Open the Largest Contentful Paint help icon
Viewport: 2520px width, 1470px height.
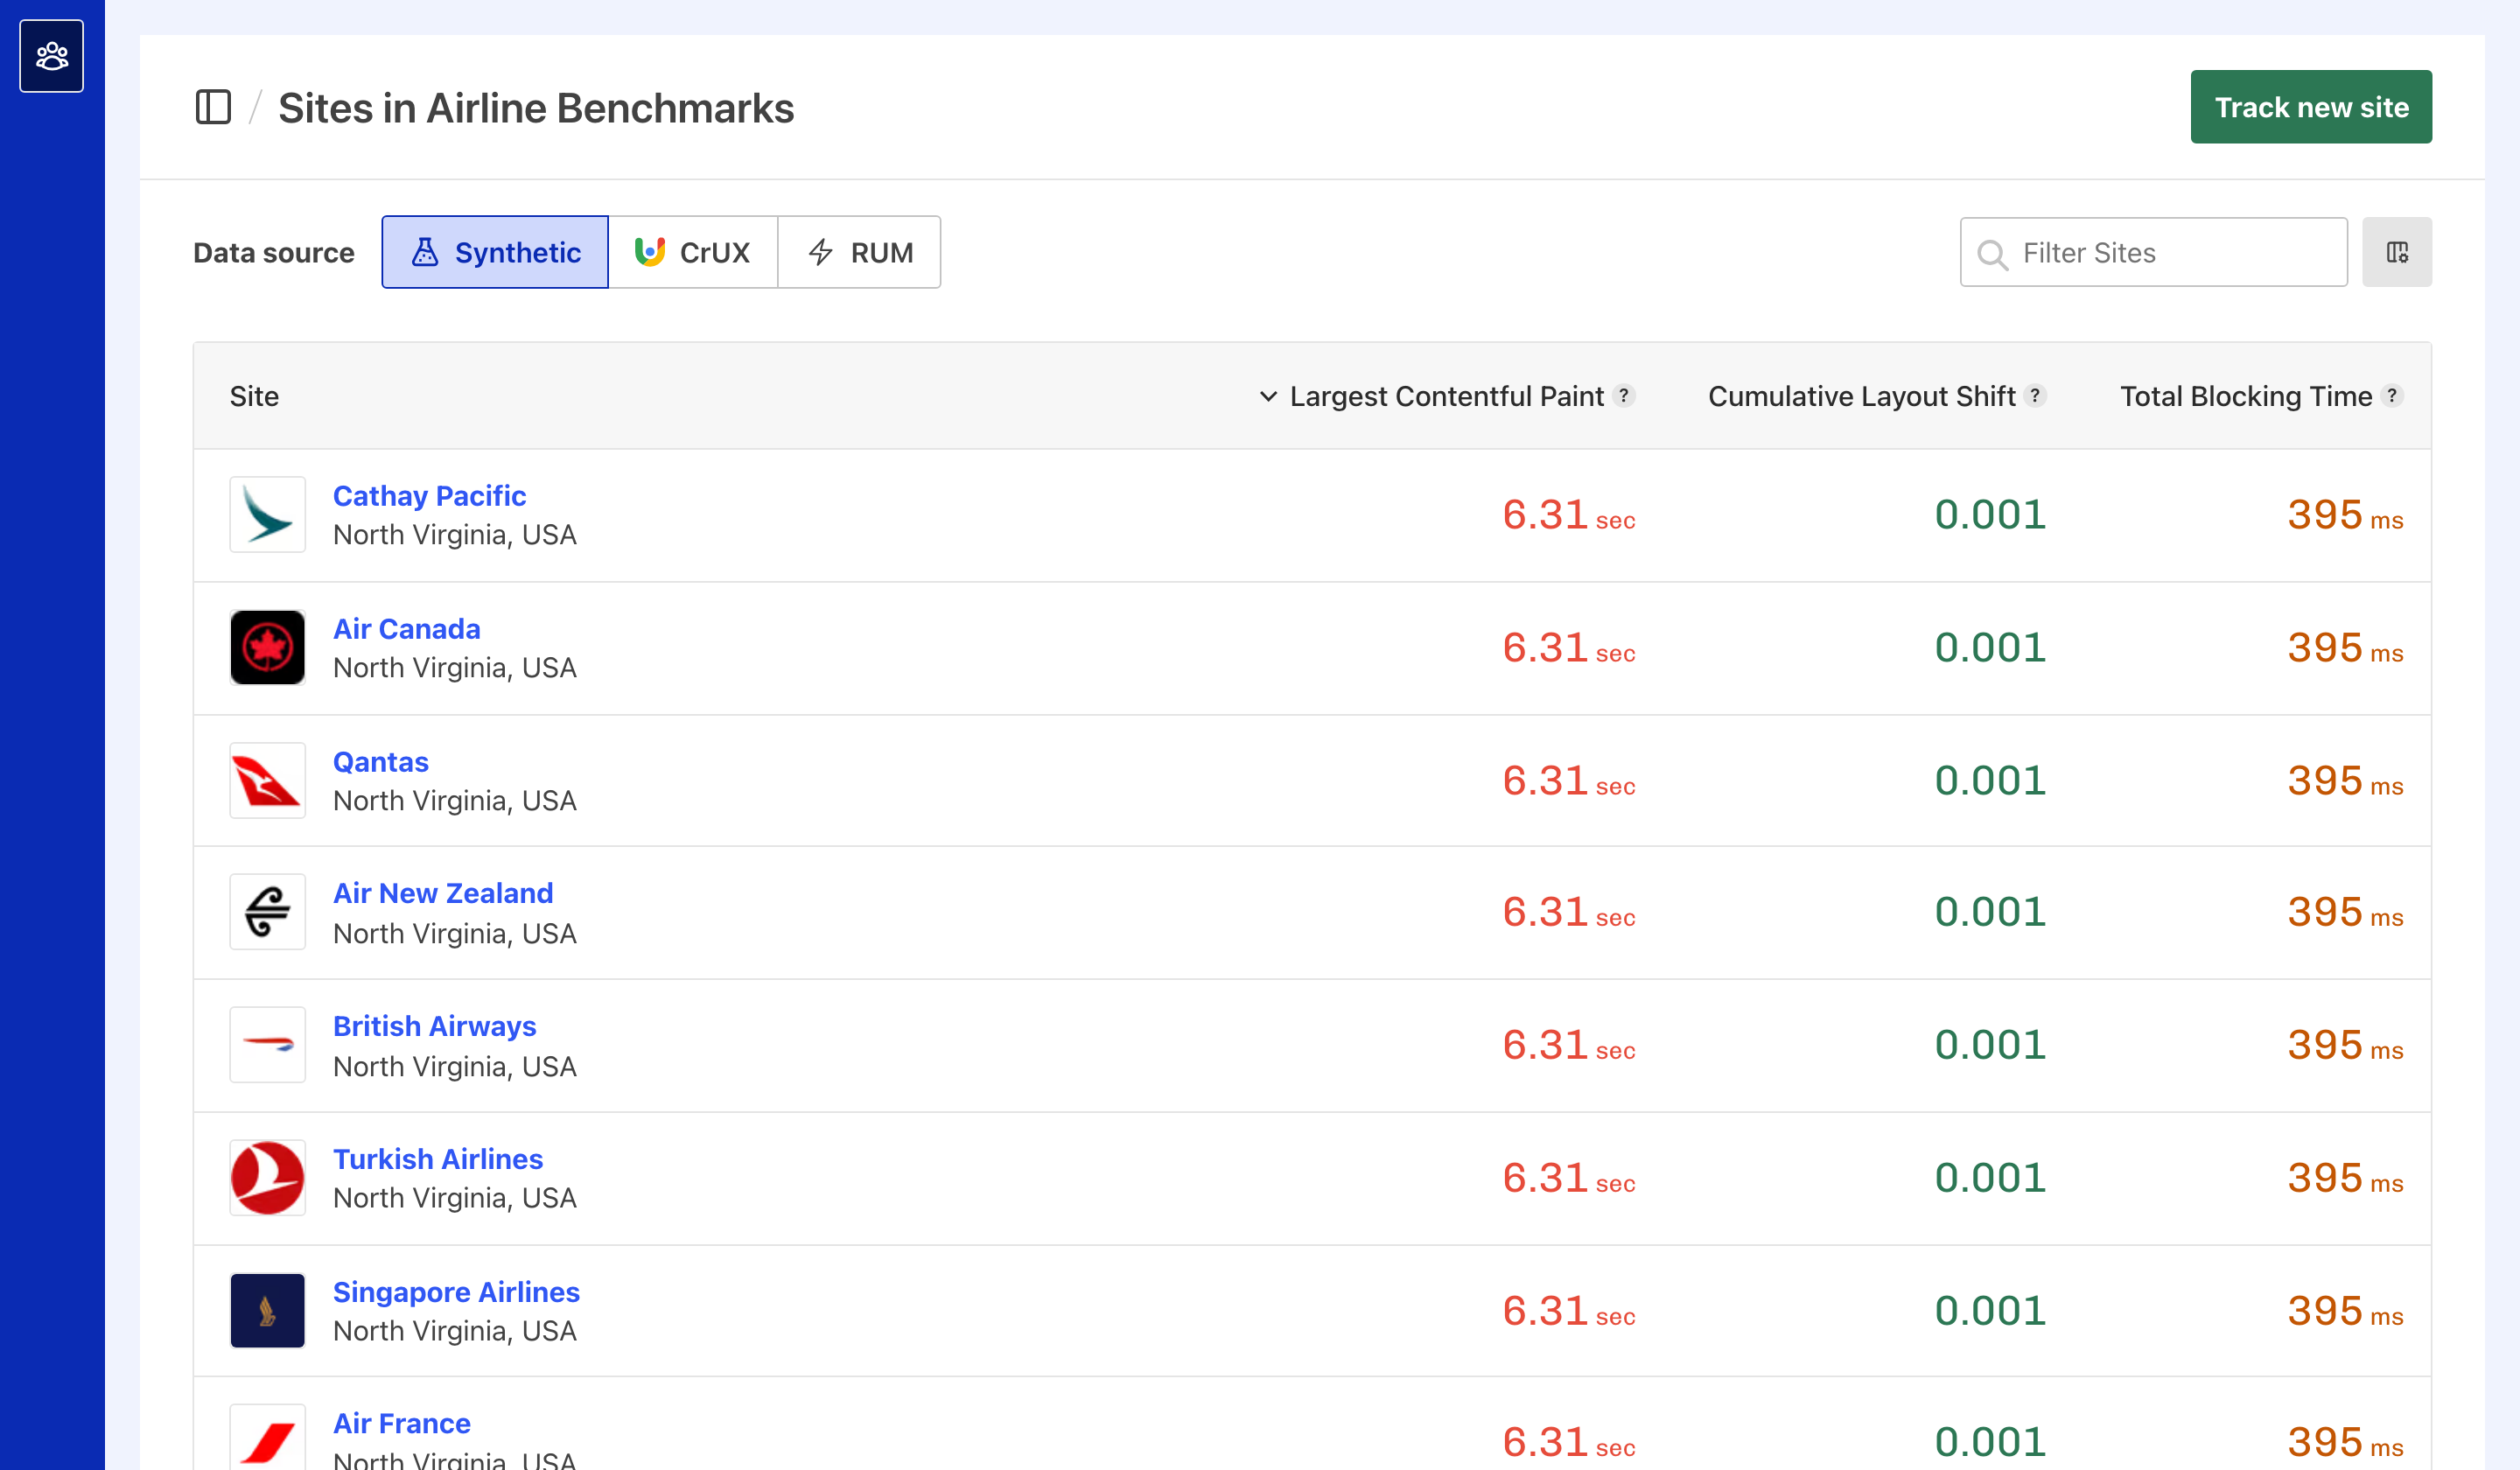tap(1623, 395)
